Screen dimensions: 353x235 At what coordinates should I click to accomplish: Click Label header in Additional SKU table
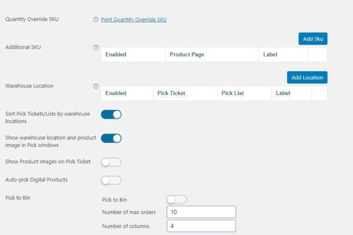[x=270, y=55]
